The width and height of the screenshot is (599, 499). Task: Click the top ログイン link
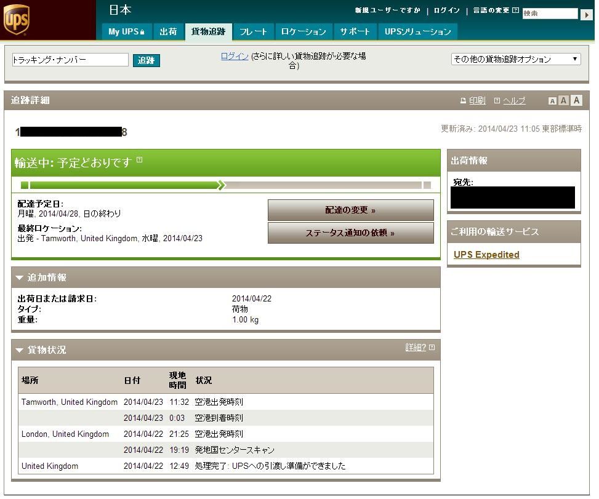click(x=446, y=10)
